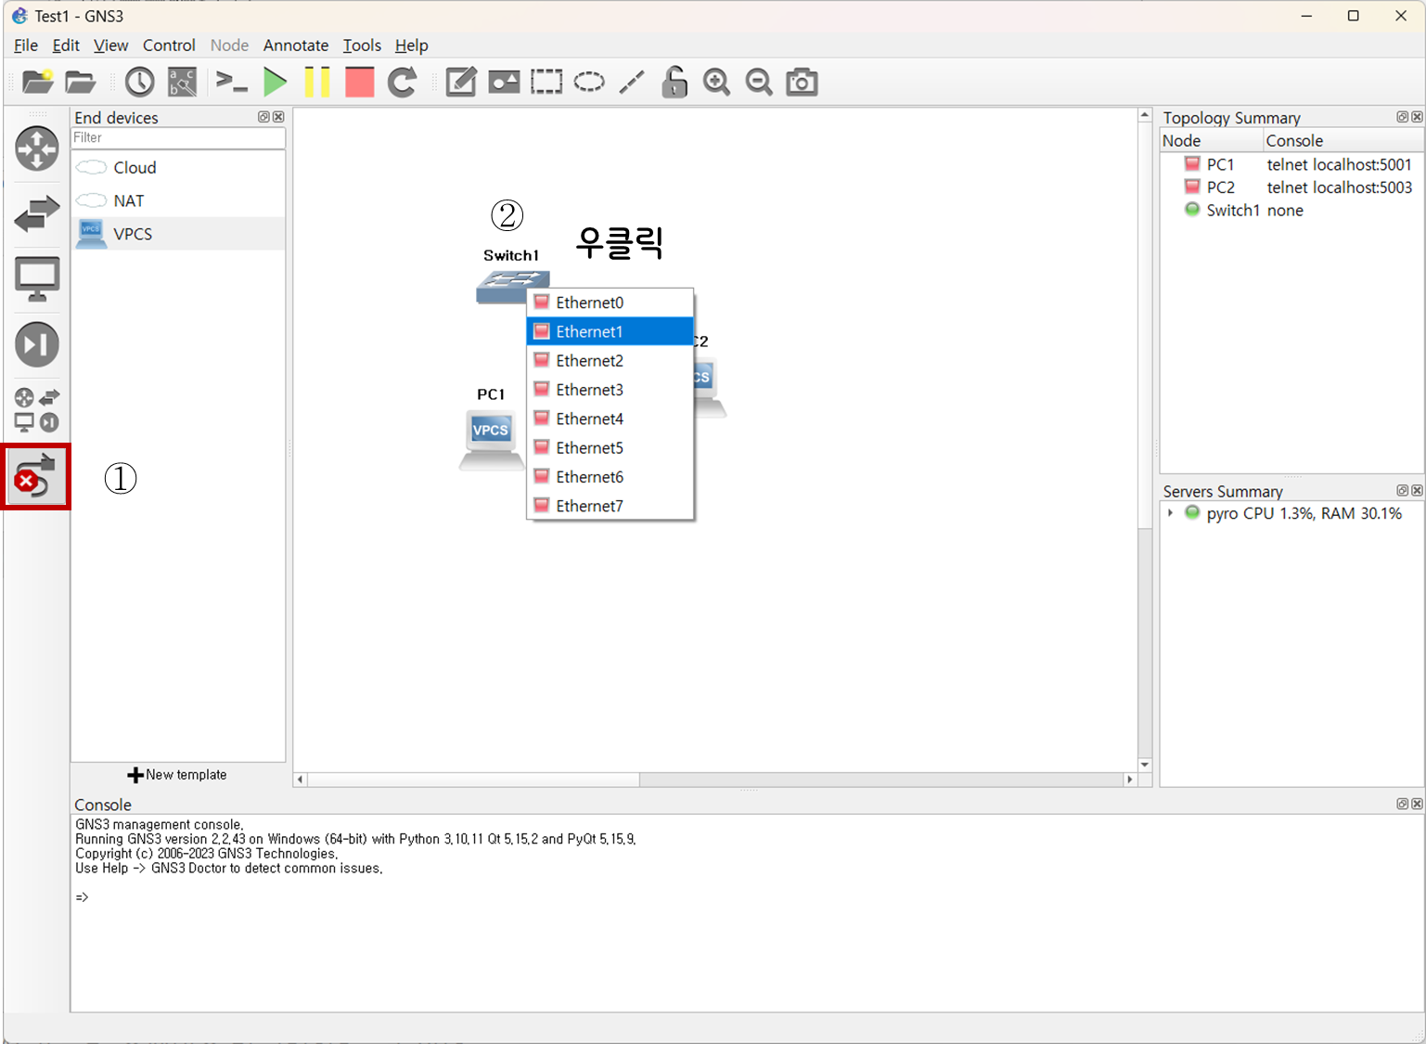Take a screenshot with camera icon
The width and height of the screenshot is (1426, 1044).
pos(803,82)
